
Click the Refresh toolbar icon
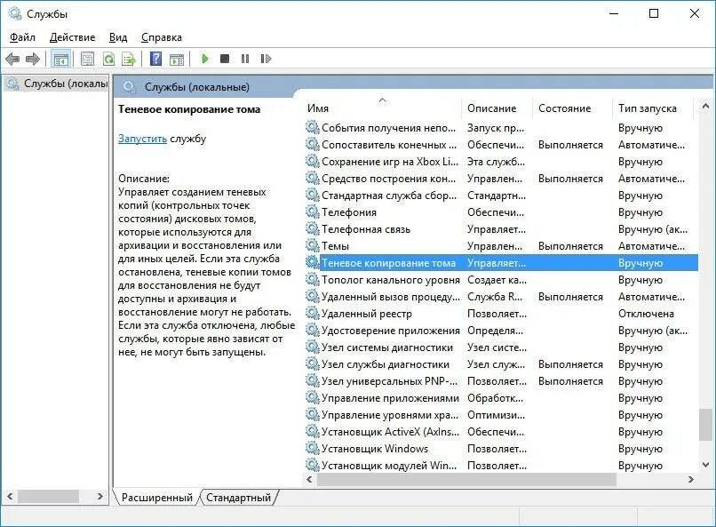(x=108, y=59)
